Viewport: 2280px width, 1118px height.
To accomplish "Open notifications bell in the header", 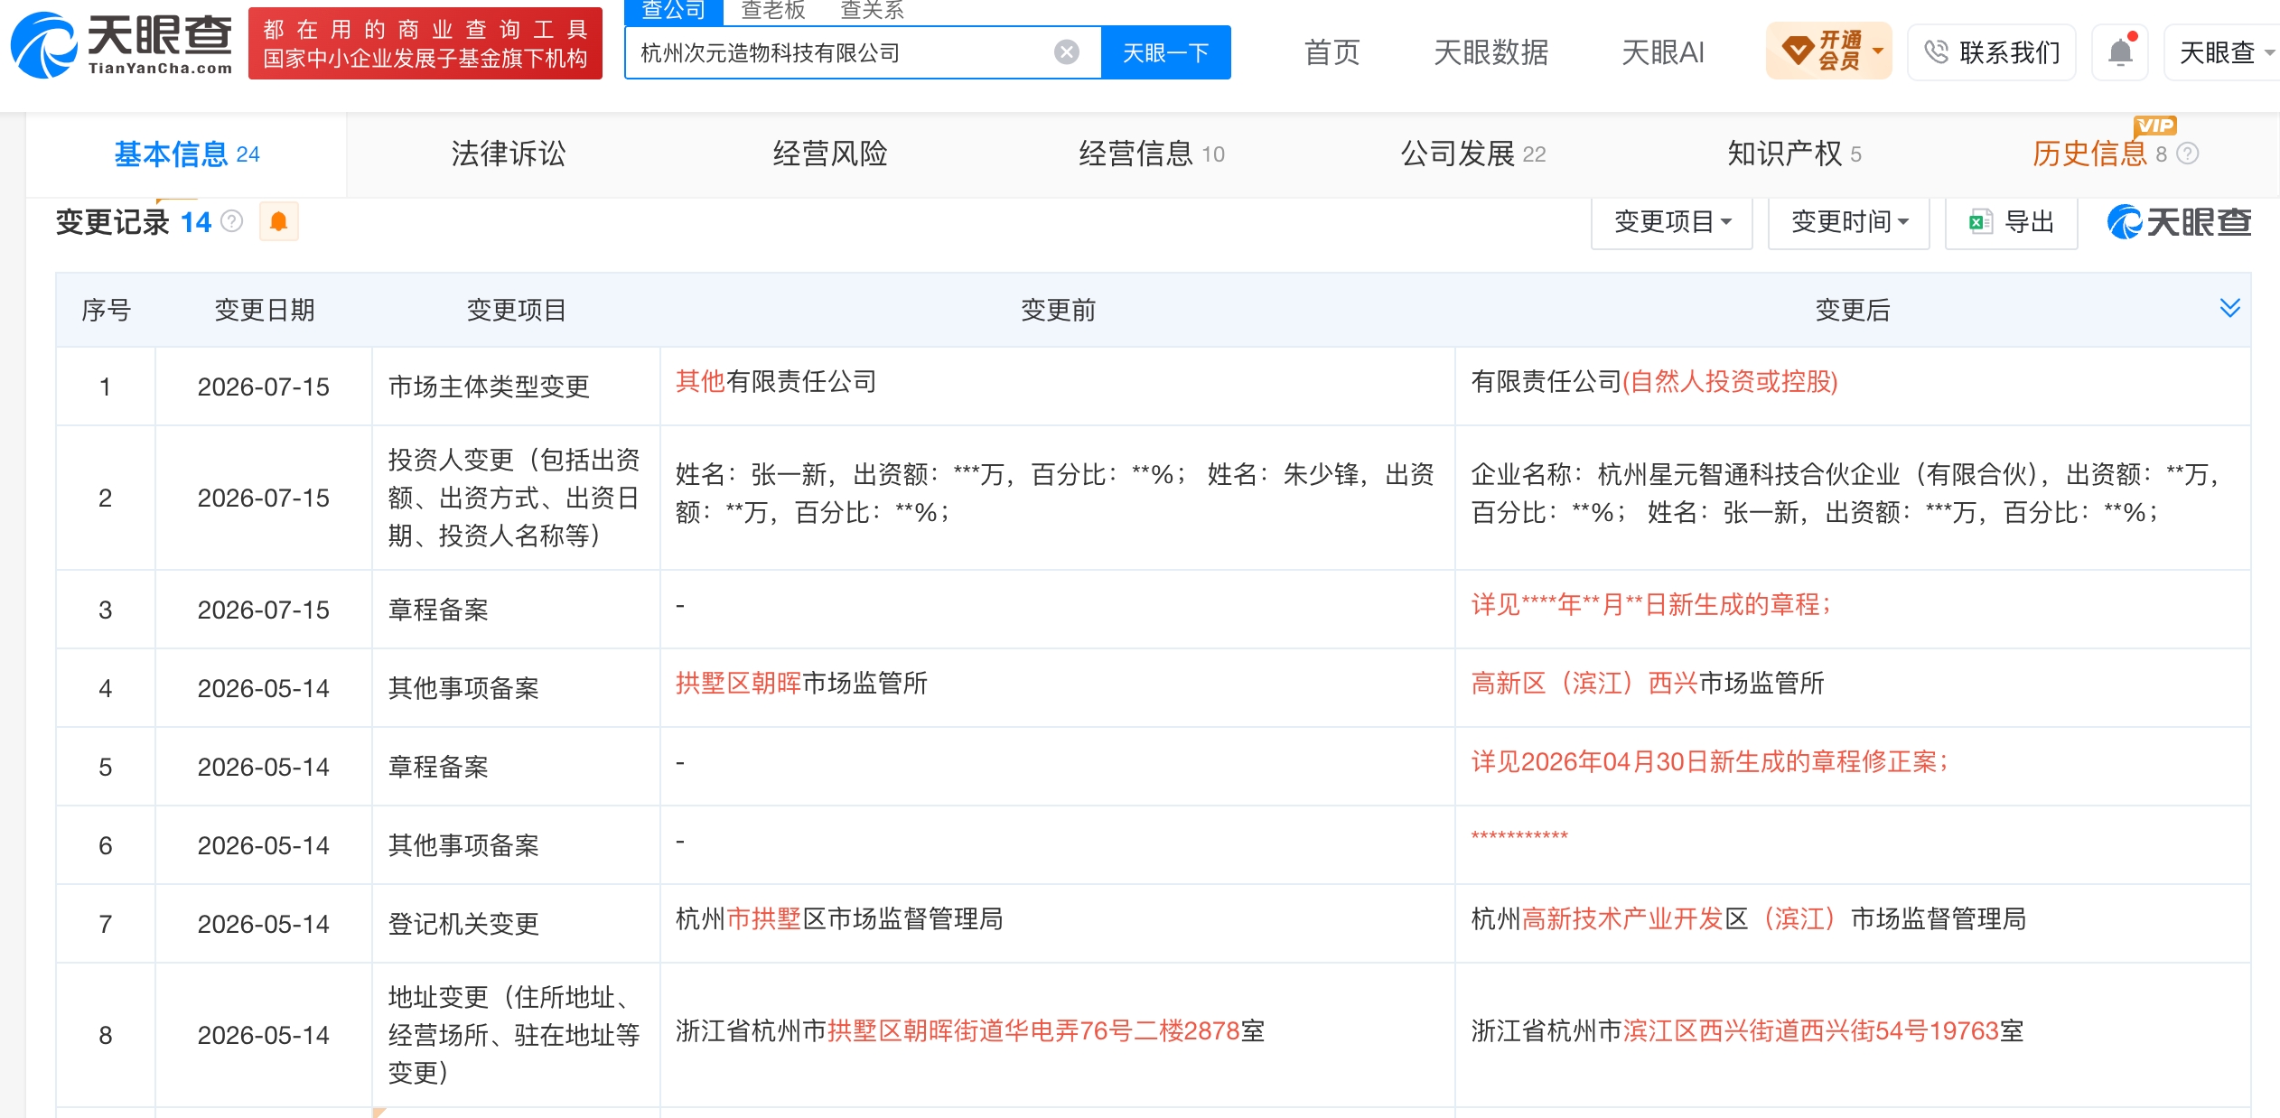I will [2120, 52].
